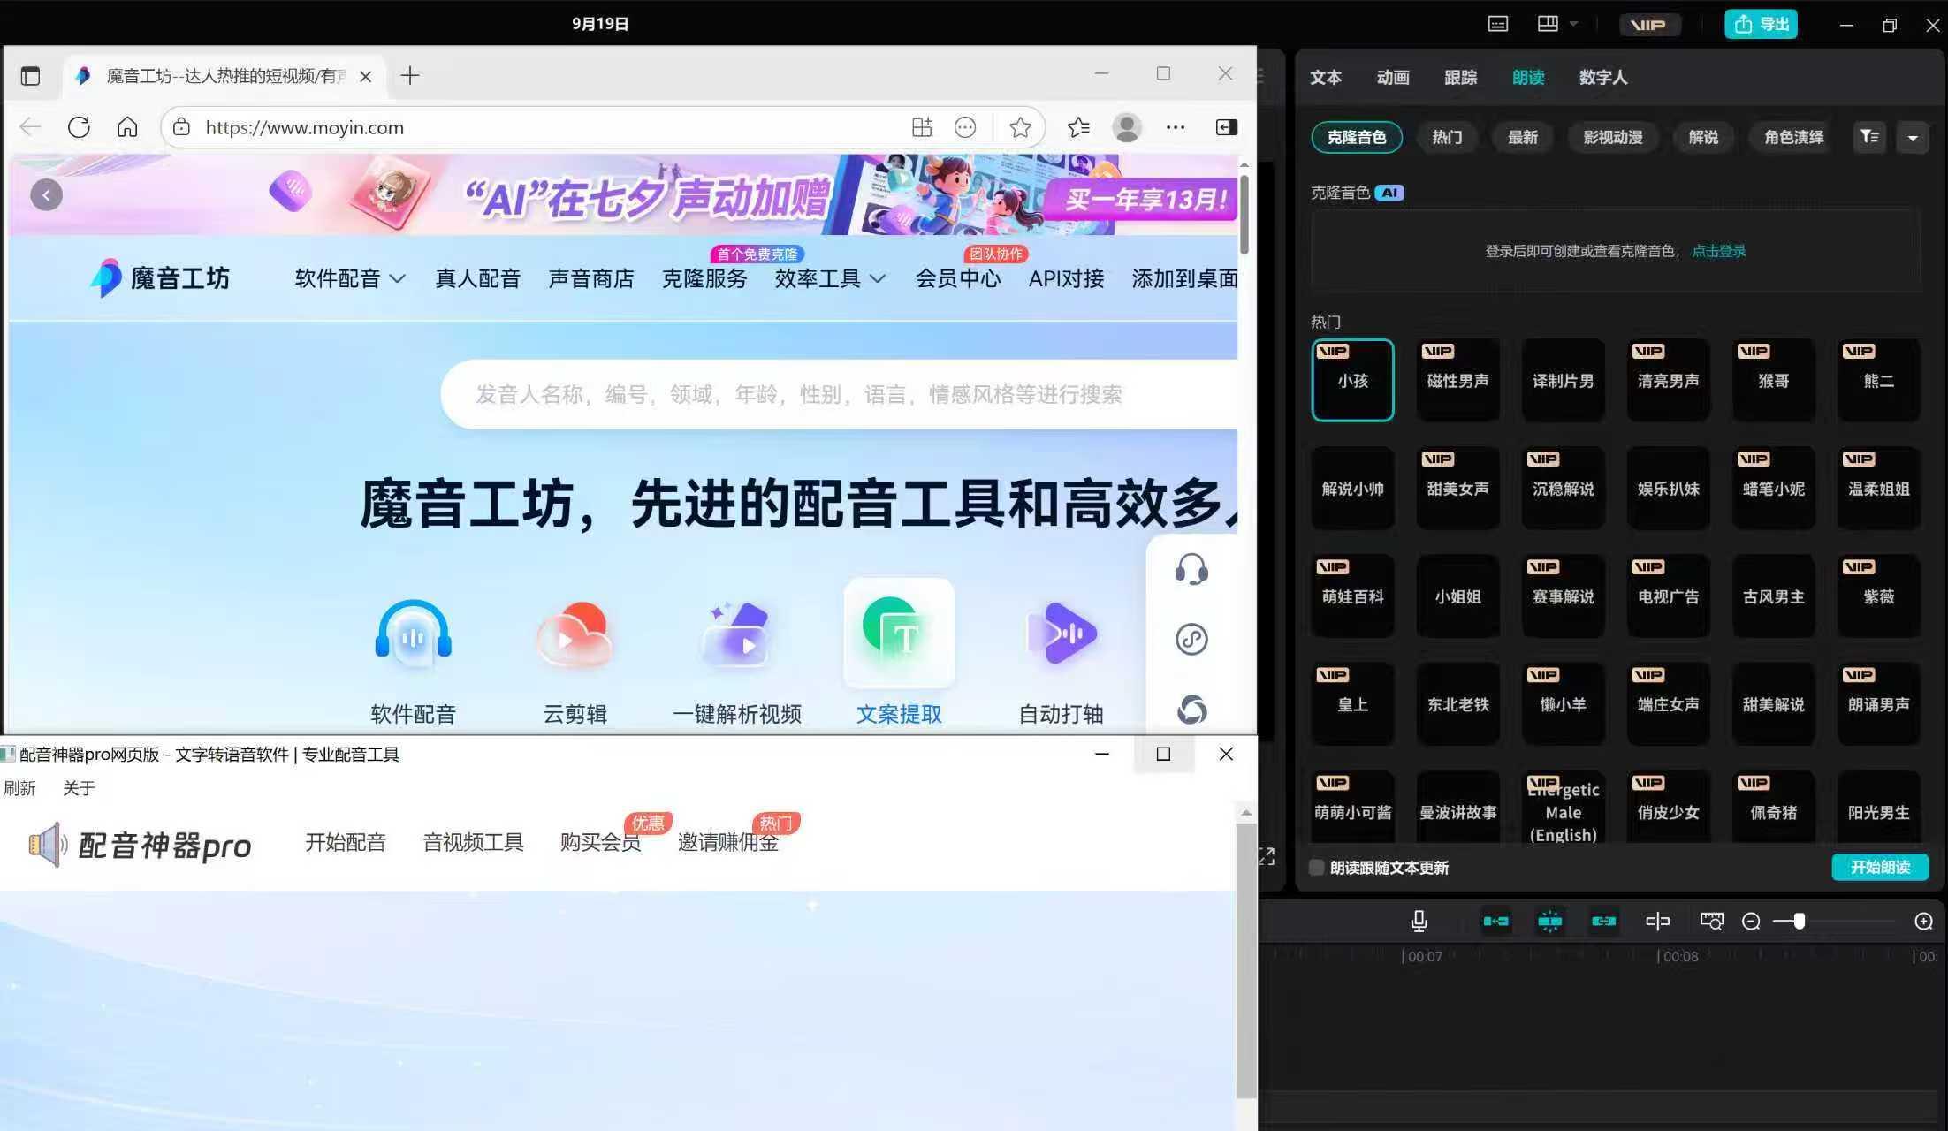Expand the 效率工具 navigation dropdown
This screenshot has width=1948, height=1131.
tap(827, 278)
